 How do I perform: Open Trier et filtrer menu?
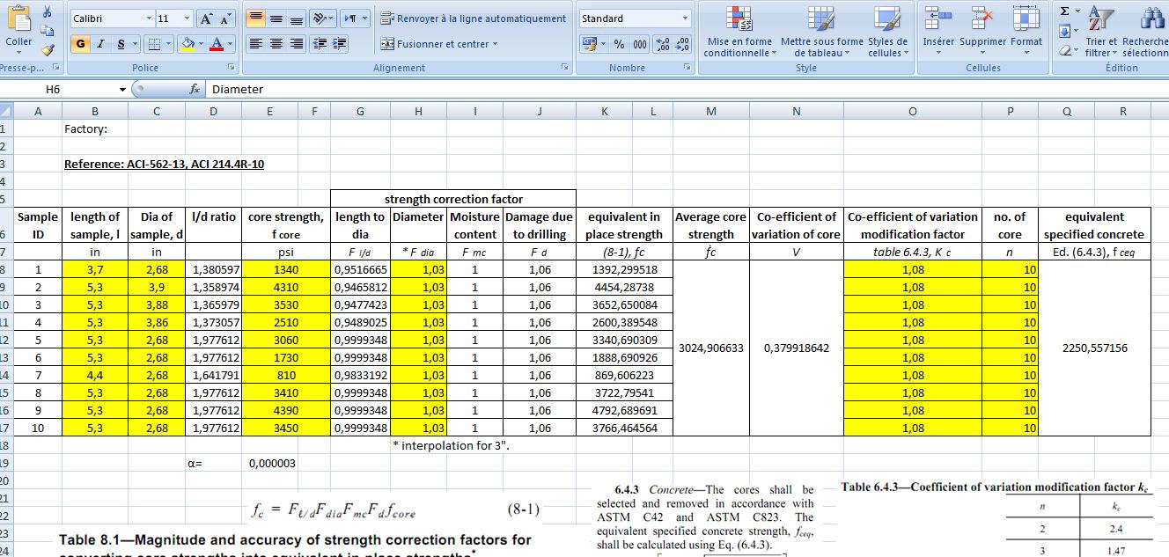point(1100,32)
